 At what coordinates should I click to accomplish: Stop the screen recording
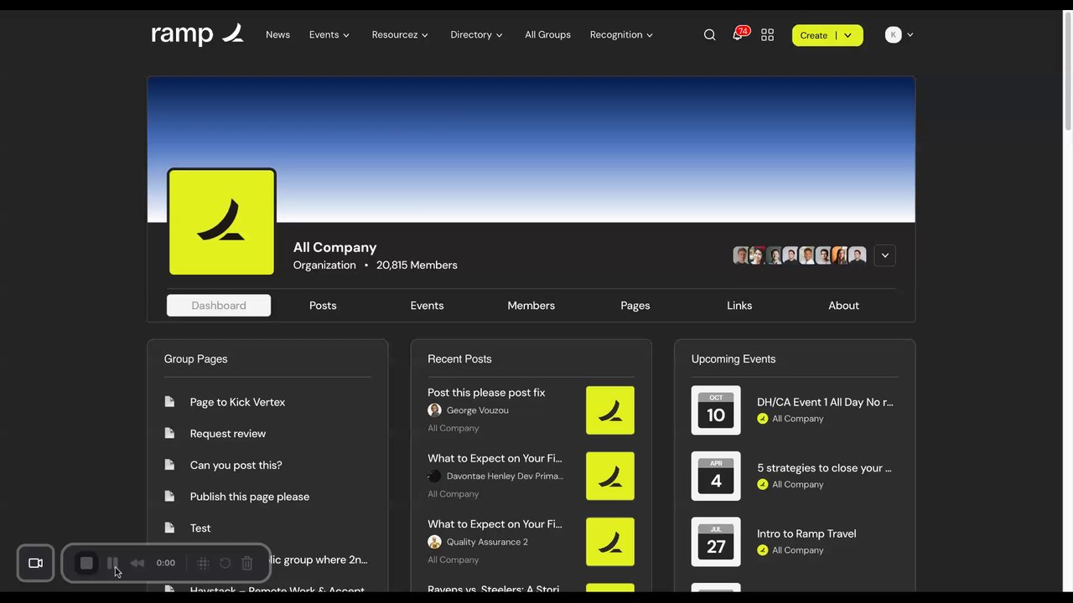(86, 564)
